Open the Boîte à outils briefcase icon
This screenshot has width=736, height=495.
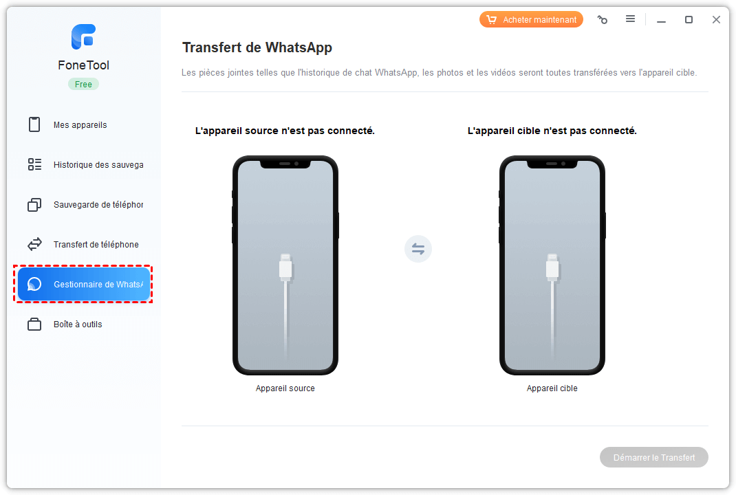coord(34,324)
